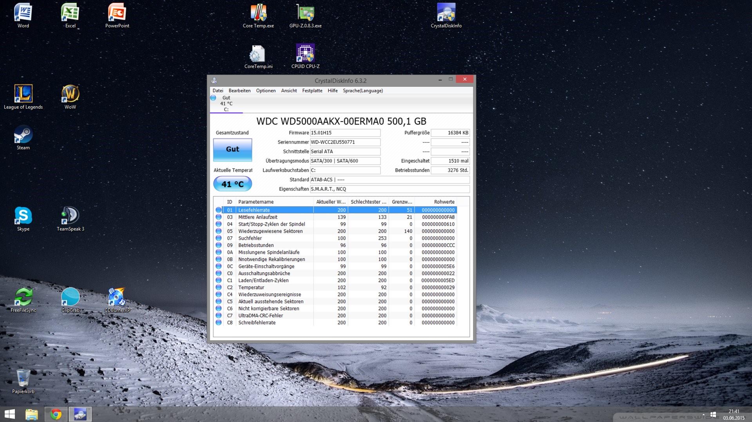The height and width of the screenshot is (422, 752).
Task: Click the 41 °C temperature button
Action: [x=232, y=184]
